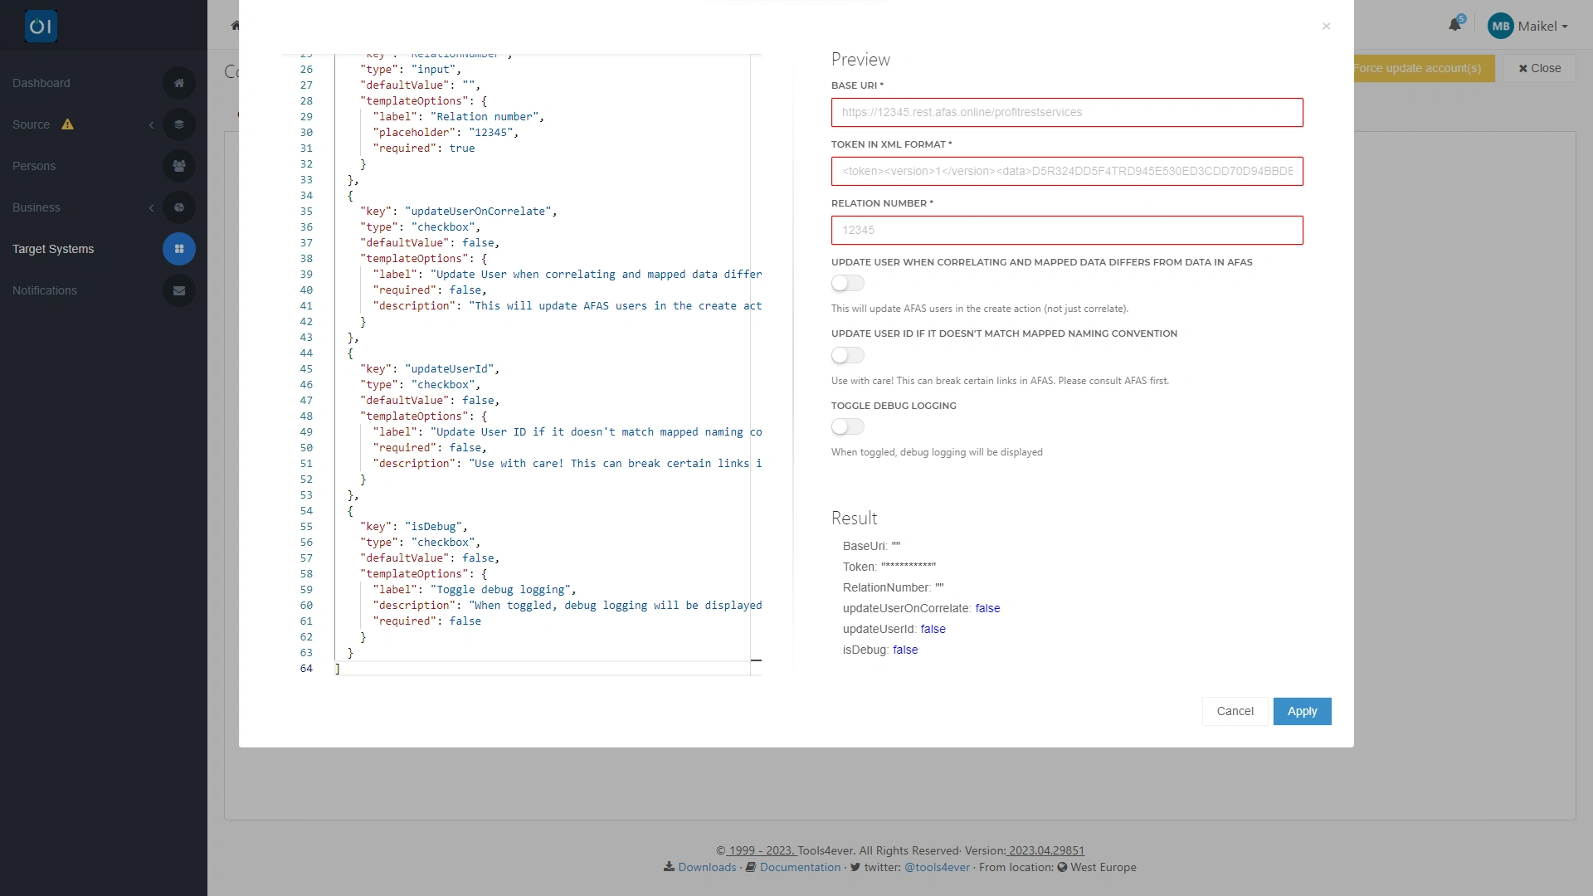Screen dimensions: 1593x896
Task: Click the Close button behind dialog
Action: 1540,68
